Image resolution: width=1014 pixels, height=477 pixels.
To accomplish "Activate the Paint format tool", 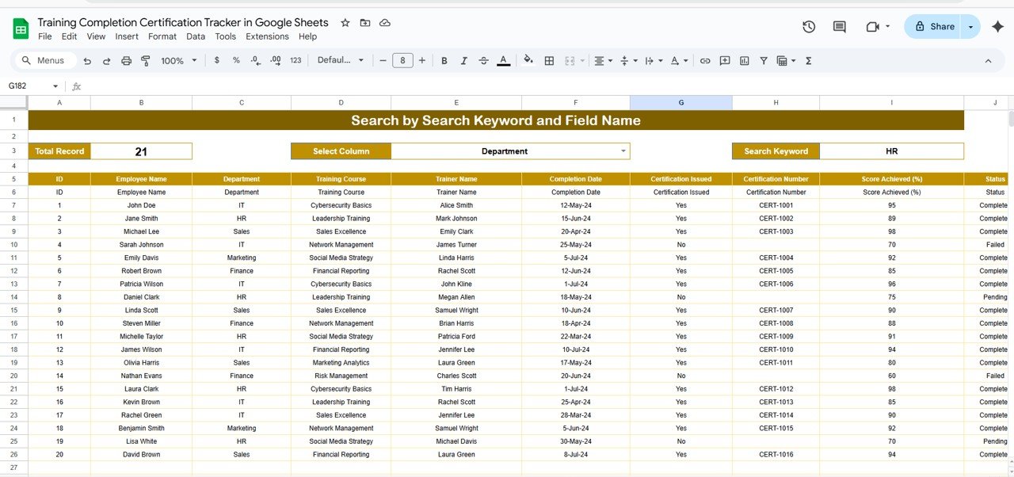I will pyautogui.click(x=146, y=60).
